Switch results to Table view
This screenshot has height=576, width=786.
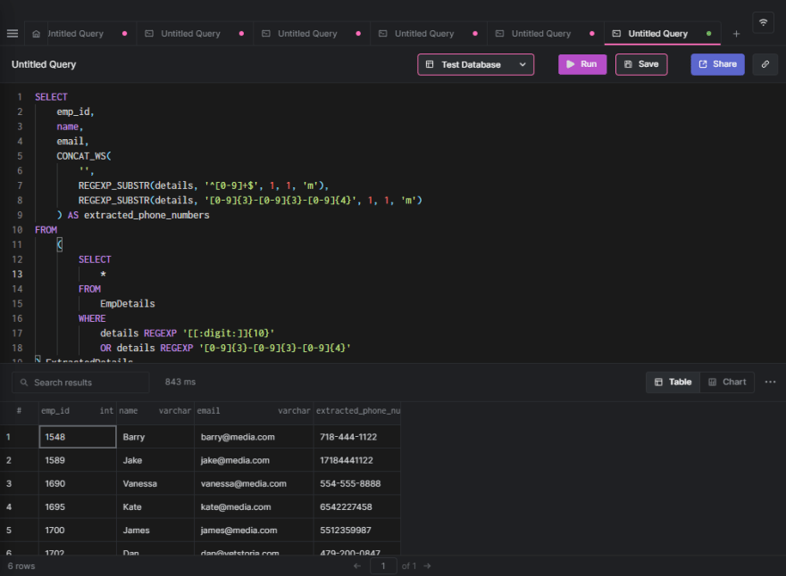[673, 382]
